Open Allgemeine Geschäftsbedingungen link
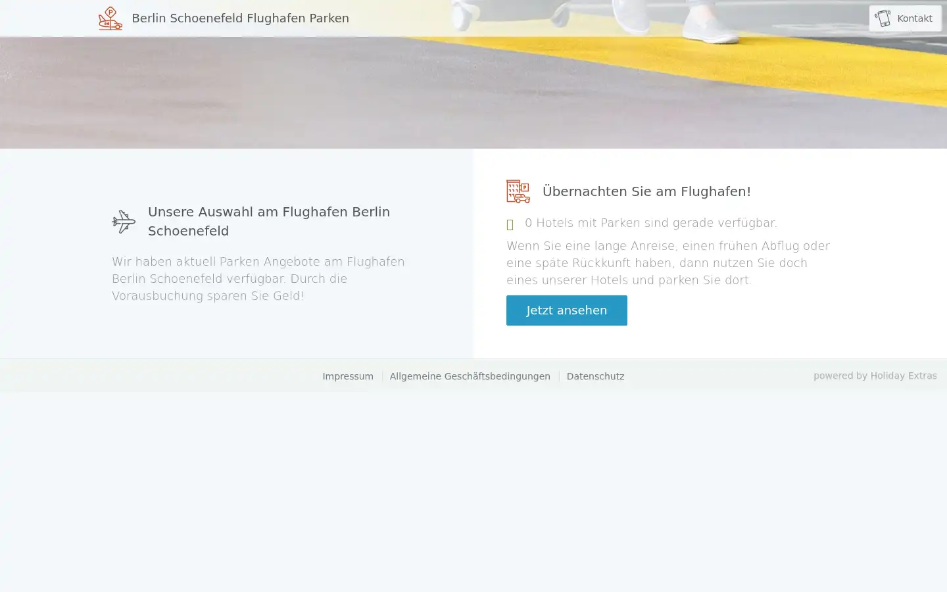 click(x=470, y=376)
